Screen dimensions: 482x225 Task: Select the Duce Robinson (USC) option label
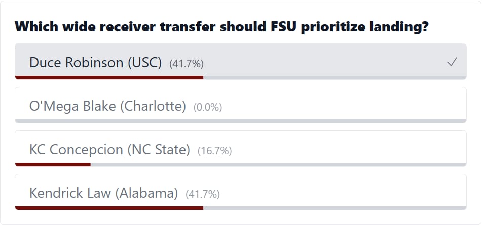coord(95,63)
